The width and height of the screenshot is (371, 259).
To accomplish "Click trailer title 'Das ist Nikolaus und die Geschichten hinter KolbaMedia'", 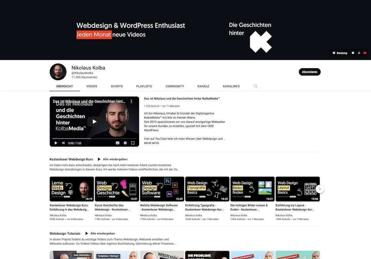I will (182, 99).
